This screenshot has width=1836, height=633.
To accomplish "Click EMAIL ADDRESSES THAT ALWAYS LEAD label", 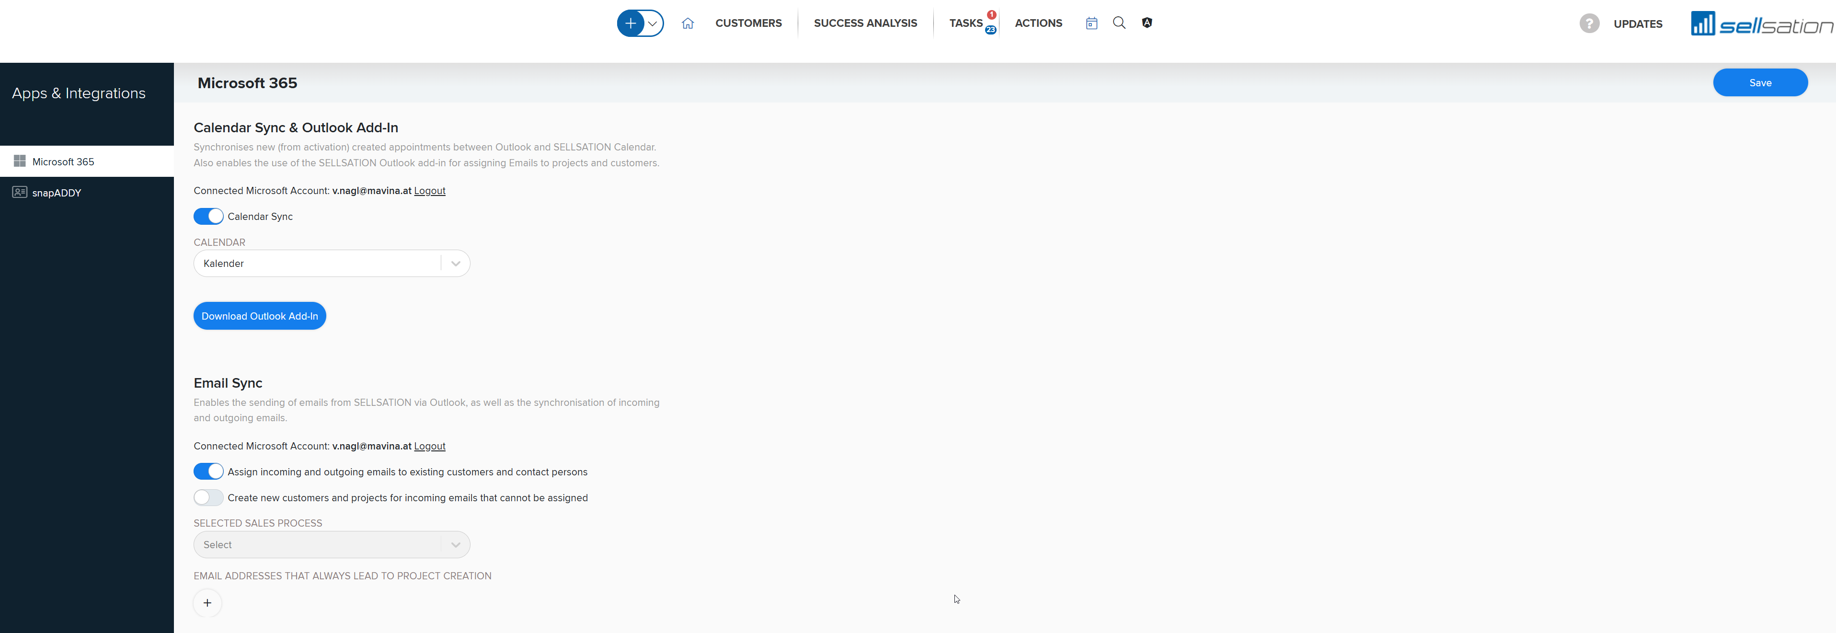I will (342, 576).
